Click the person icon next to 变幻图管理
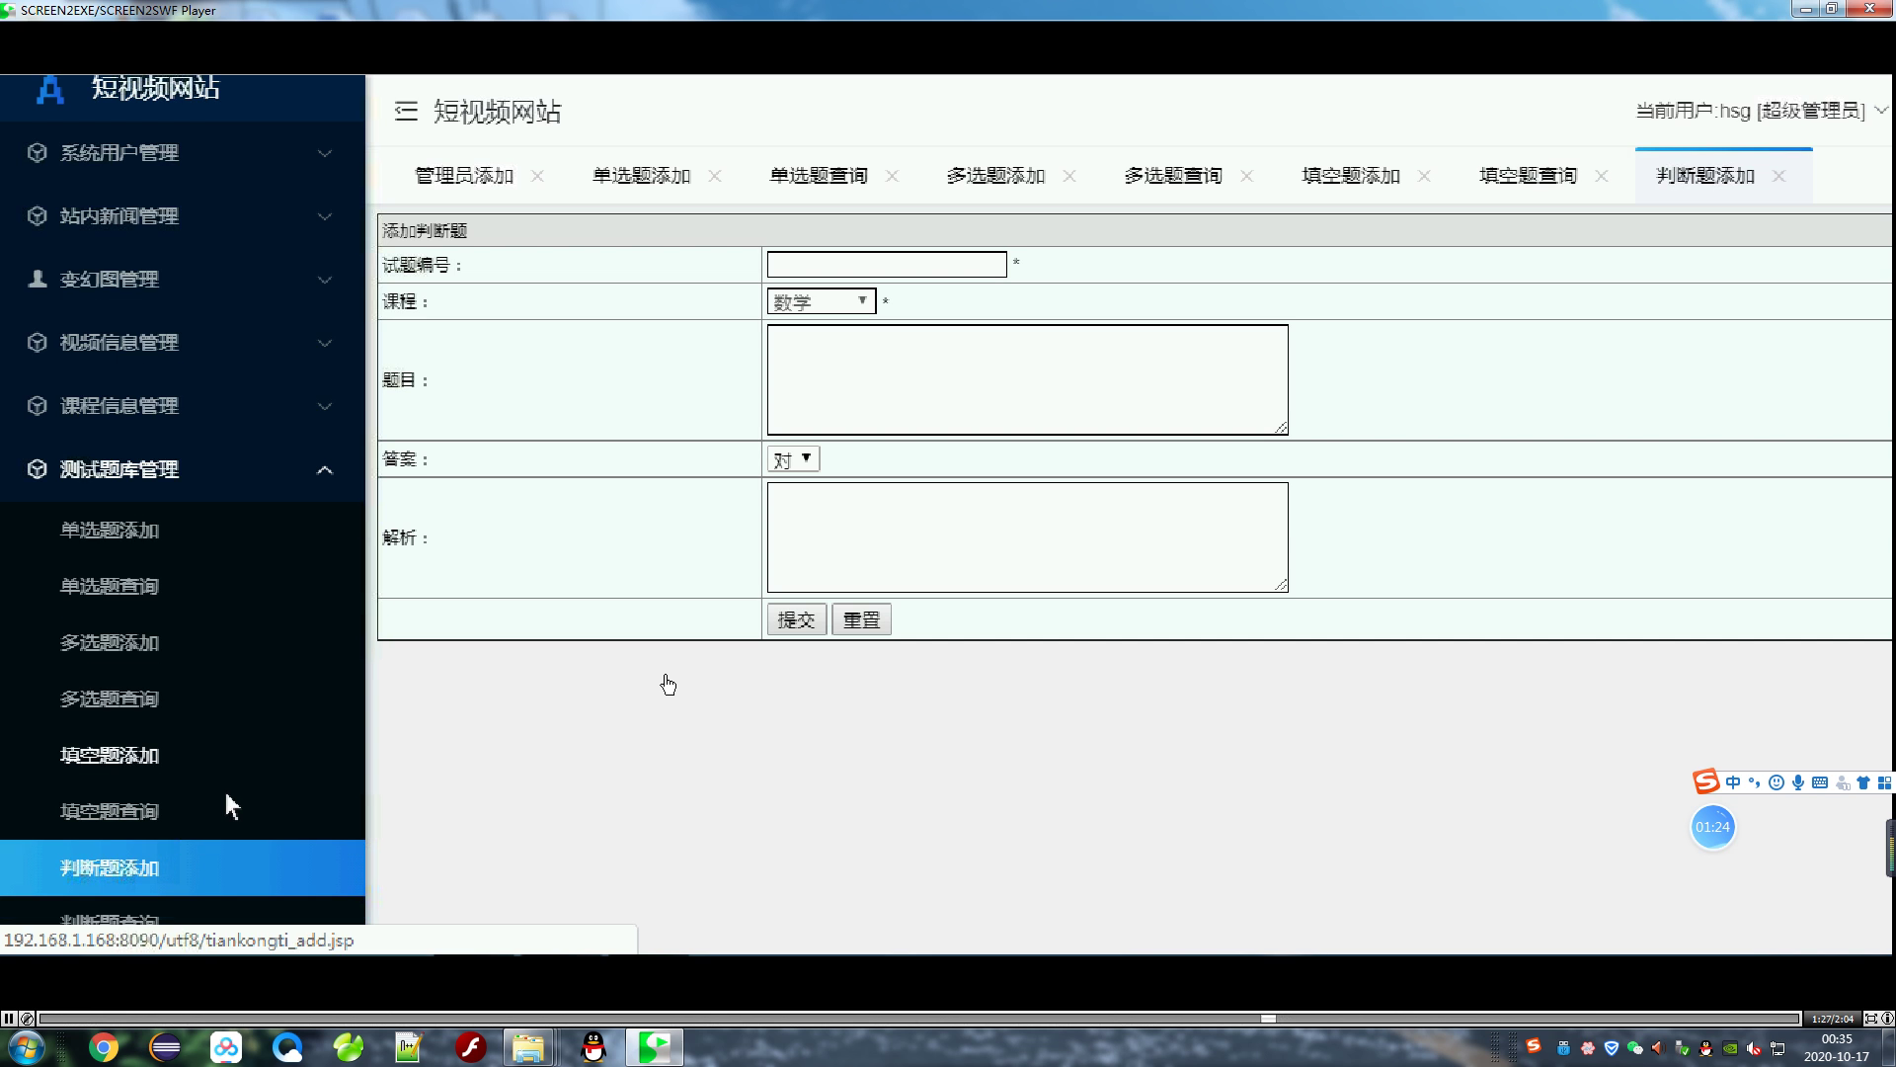1896x1067 pixels. (x=38, y=280)
